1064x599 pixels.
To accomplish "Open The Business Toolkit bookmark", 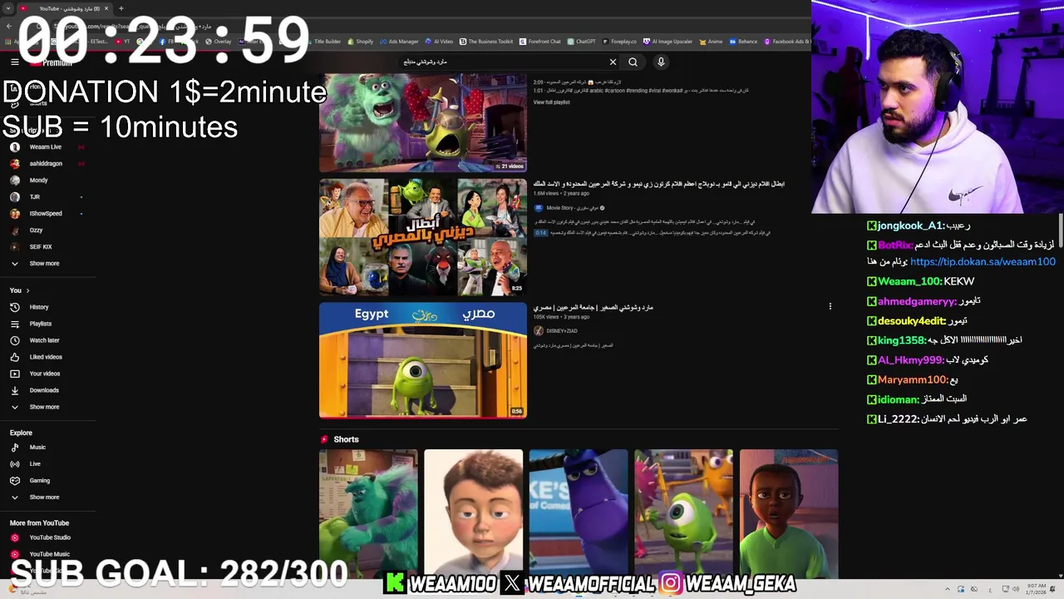I will pyautogui.click(x=485, y=41).
